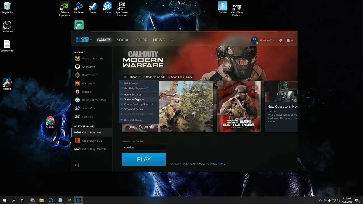Select the Uplay desktop icon
This screenshot has height=204, width=363.
click(x=108, y=8)
